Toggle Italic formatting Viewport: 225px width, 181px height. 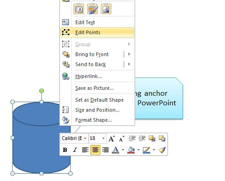coord(75,150)
